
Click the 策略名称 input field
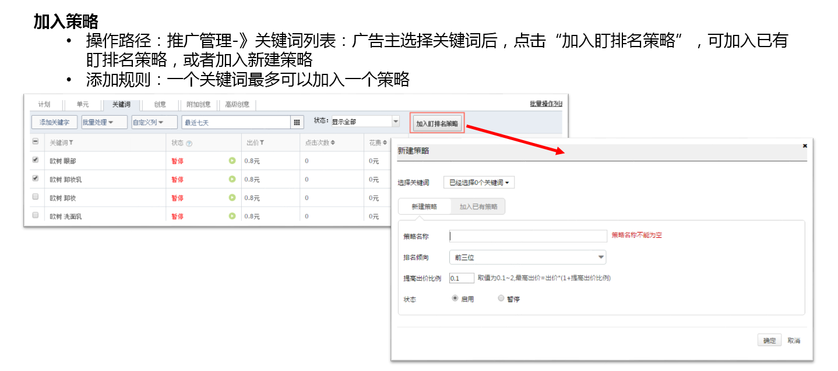click(528, 236)
